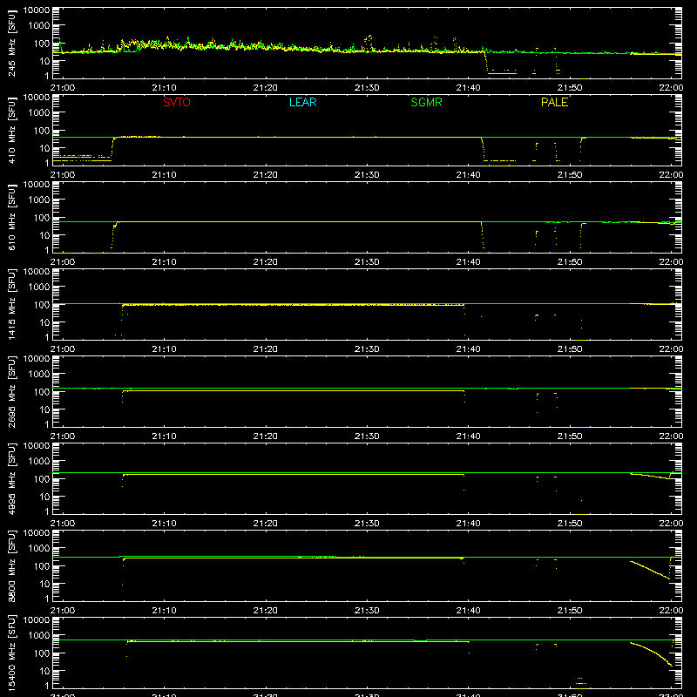697x697 pixels.
Task: Select the 2695 MHz [SFU] axis label
Action: coord(12,392)
